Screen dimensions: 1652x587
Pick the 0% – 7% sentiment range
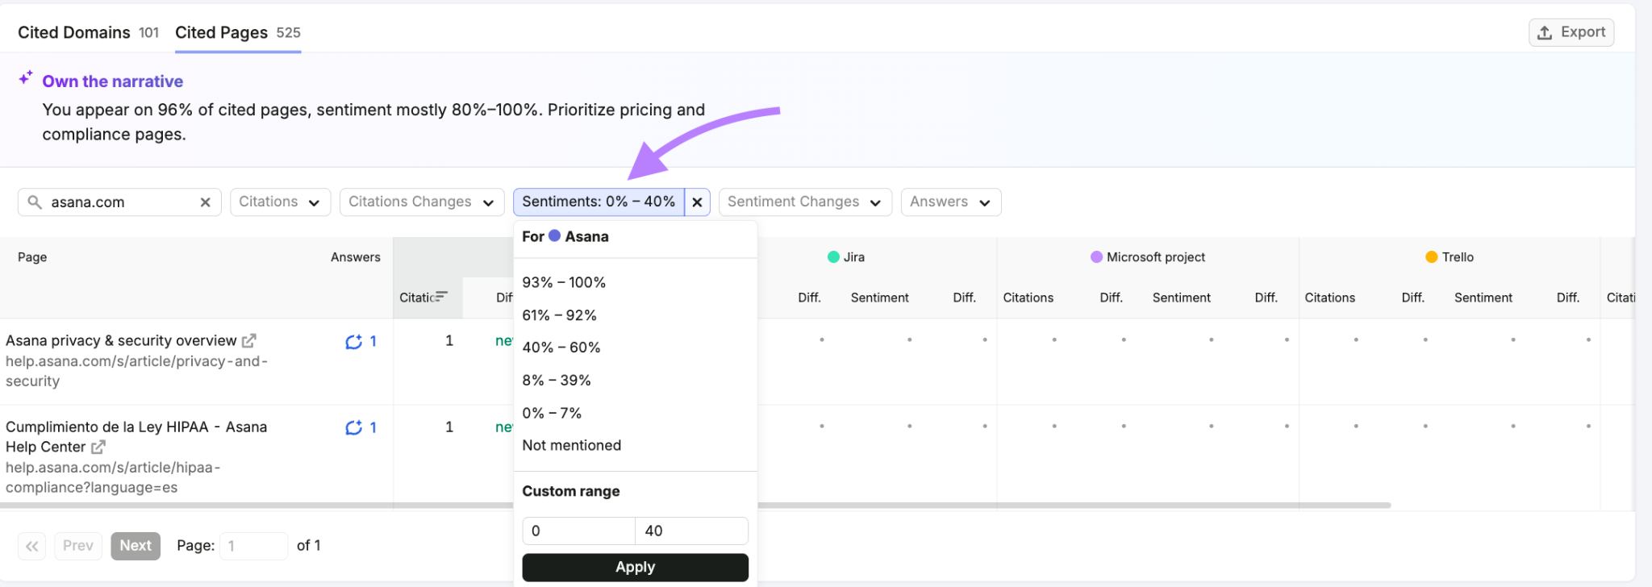(636, 413)
